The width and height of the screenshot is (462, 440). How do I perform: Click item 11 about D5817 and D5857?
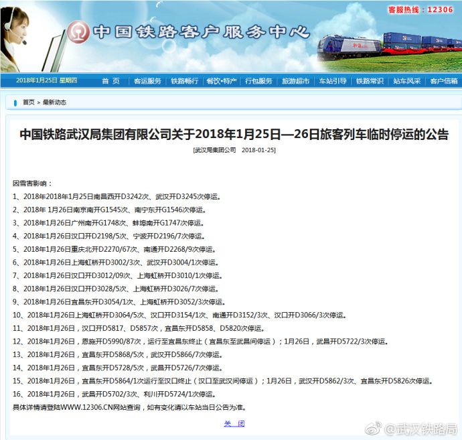point(139,328)
